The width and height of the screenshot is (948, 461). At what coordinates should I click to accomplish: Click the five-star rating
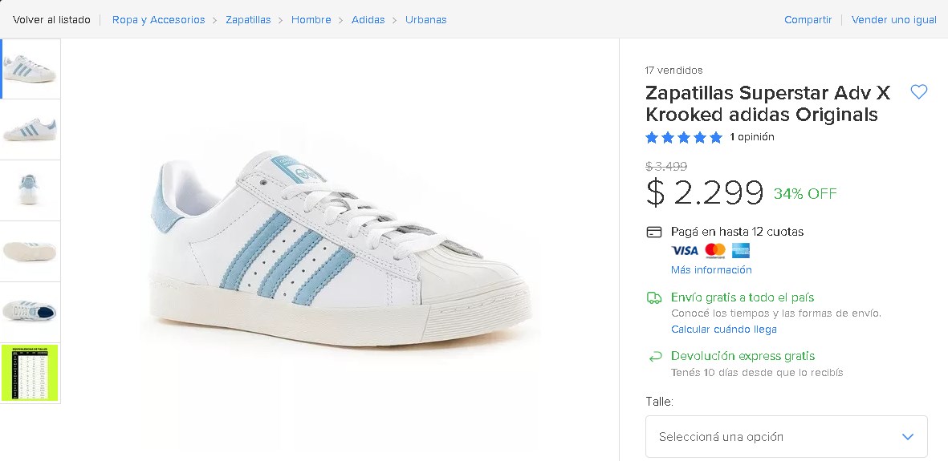pos(684,137)
